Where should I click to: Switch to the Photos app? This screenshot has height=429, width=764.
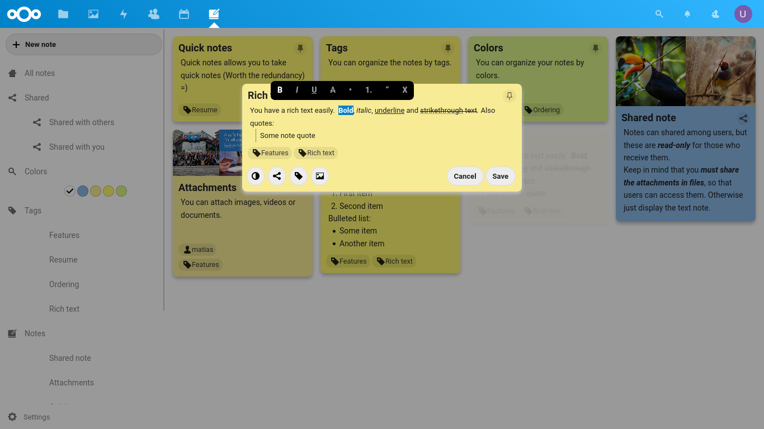(93, 14)
